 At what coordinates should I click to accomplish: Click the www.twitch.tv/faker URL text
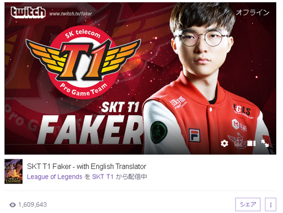(71, 14)
